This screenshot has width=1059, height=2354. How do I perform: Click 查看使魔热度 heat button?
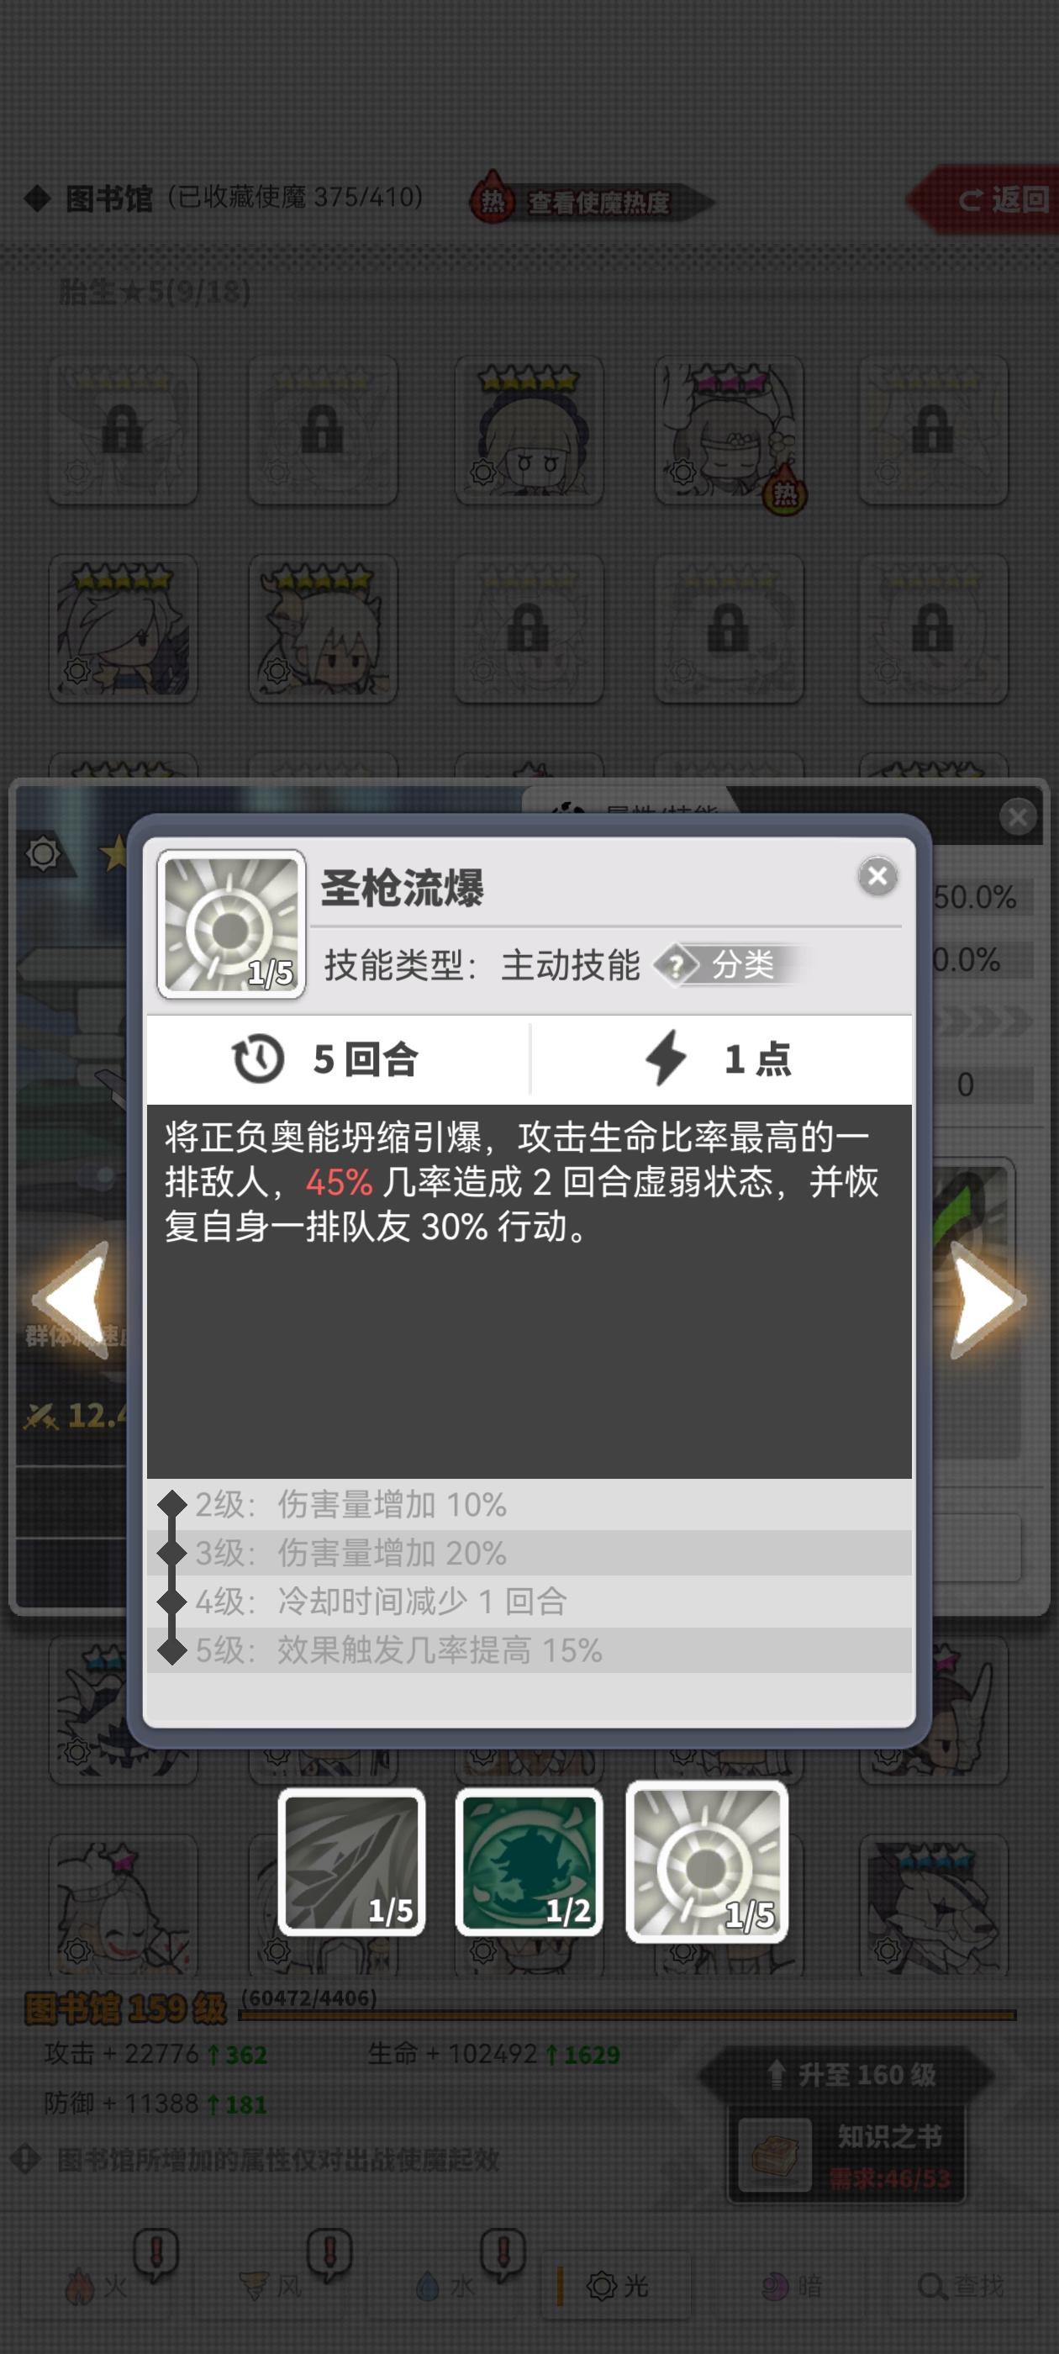591,201
